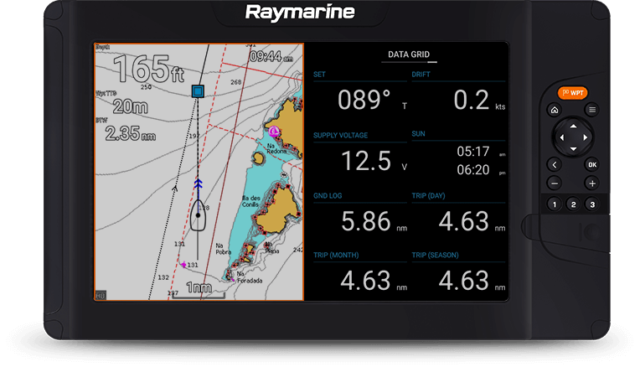Open the Menu button with three lines
This screenshot has height=367, width=640.
[592, 110]
